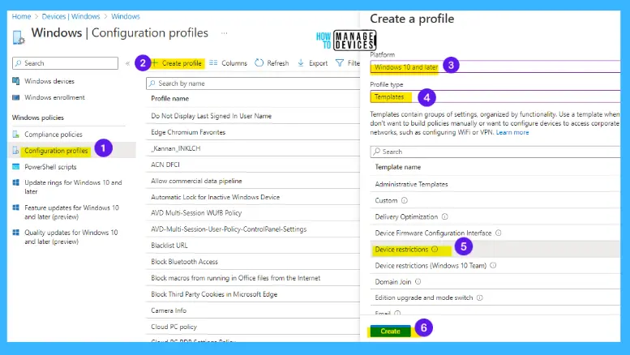
Task: Select Administrative Templates template
Action: [x=411, y=184]
